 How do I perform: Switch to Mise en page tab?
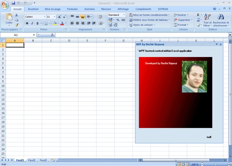52,9
